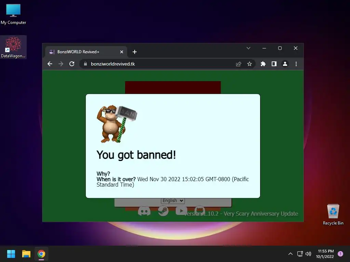This screenshot has width=350, height=262.
Task: Open the Chrome profile avatar
Action: 285,64
